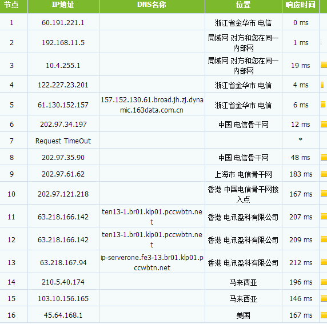Click the DNS名称 column header
Screen dimensions: 327x324
pos(151,5)
